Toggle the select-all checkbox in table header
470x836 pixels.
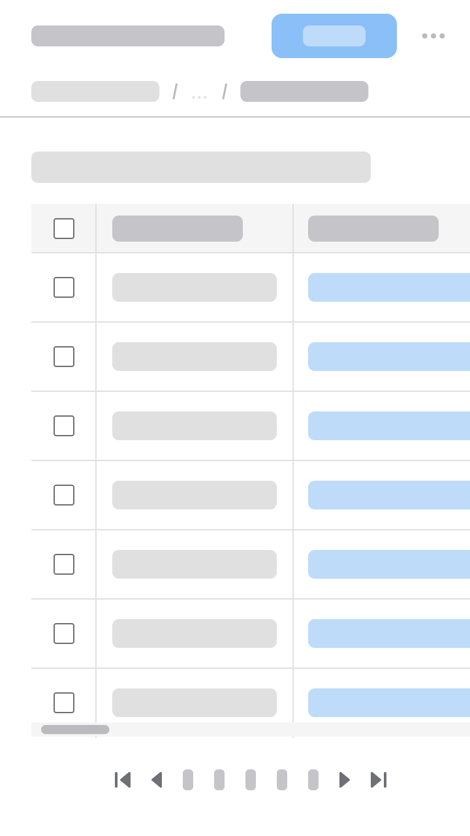(x=64, y=229)
